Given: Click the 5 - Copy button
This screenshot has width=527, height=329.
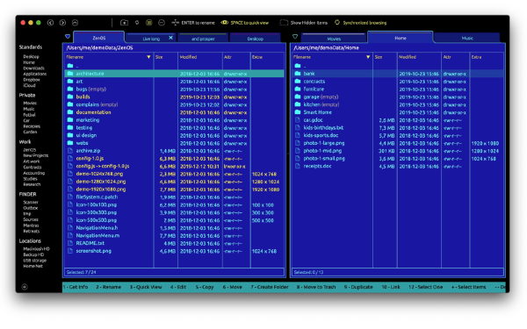Looking at the screenshot, I should click(x=205, y=287).
